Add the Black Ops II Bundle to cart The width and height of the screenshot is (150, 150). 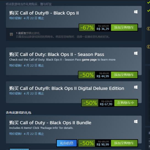click(124, 143)
